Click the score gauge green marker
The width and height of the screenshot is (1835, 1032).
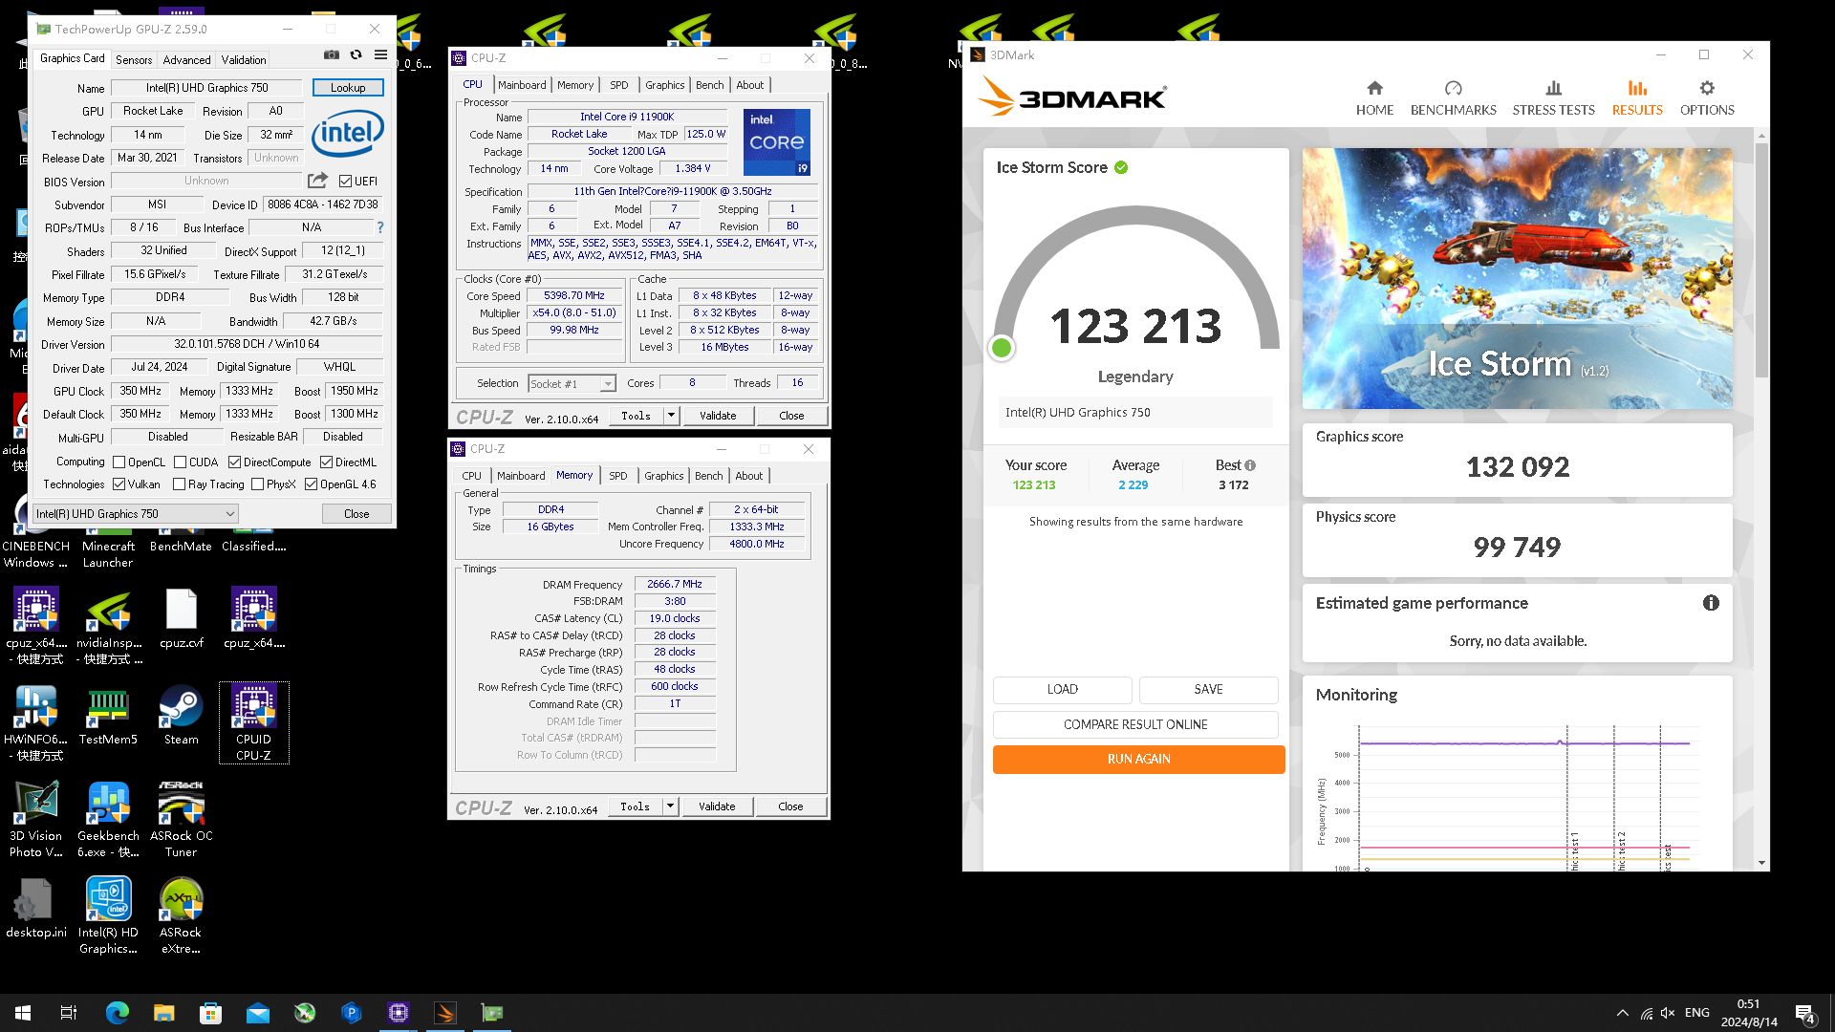tap(1002, 348)
